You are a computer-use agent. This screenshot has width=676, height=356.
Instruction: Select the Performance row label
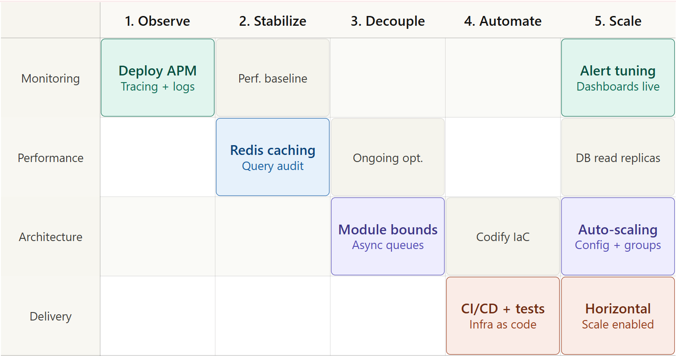(x=51, y=158)
